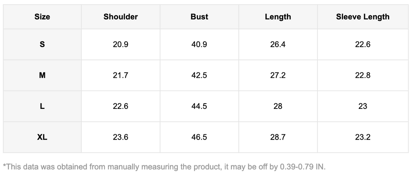
Task: Select the L size row label
Action: click(x=42, y=106)
